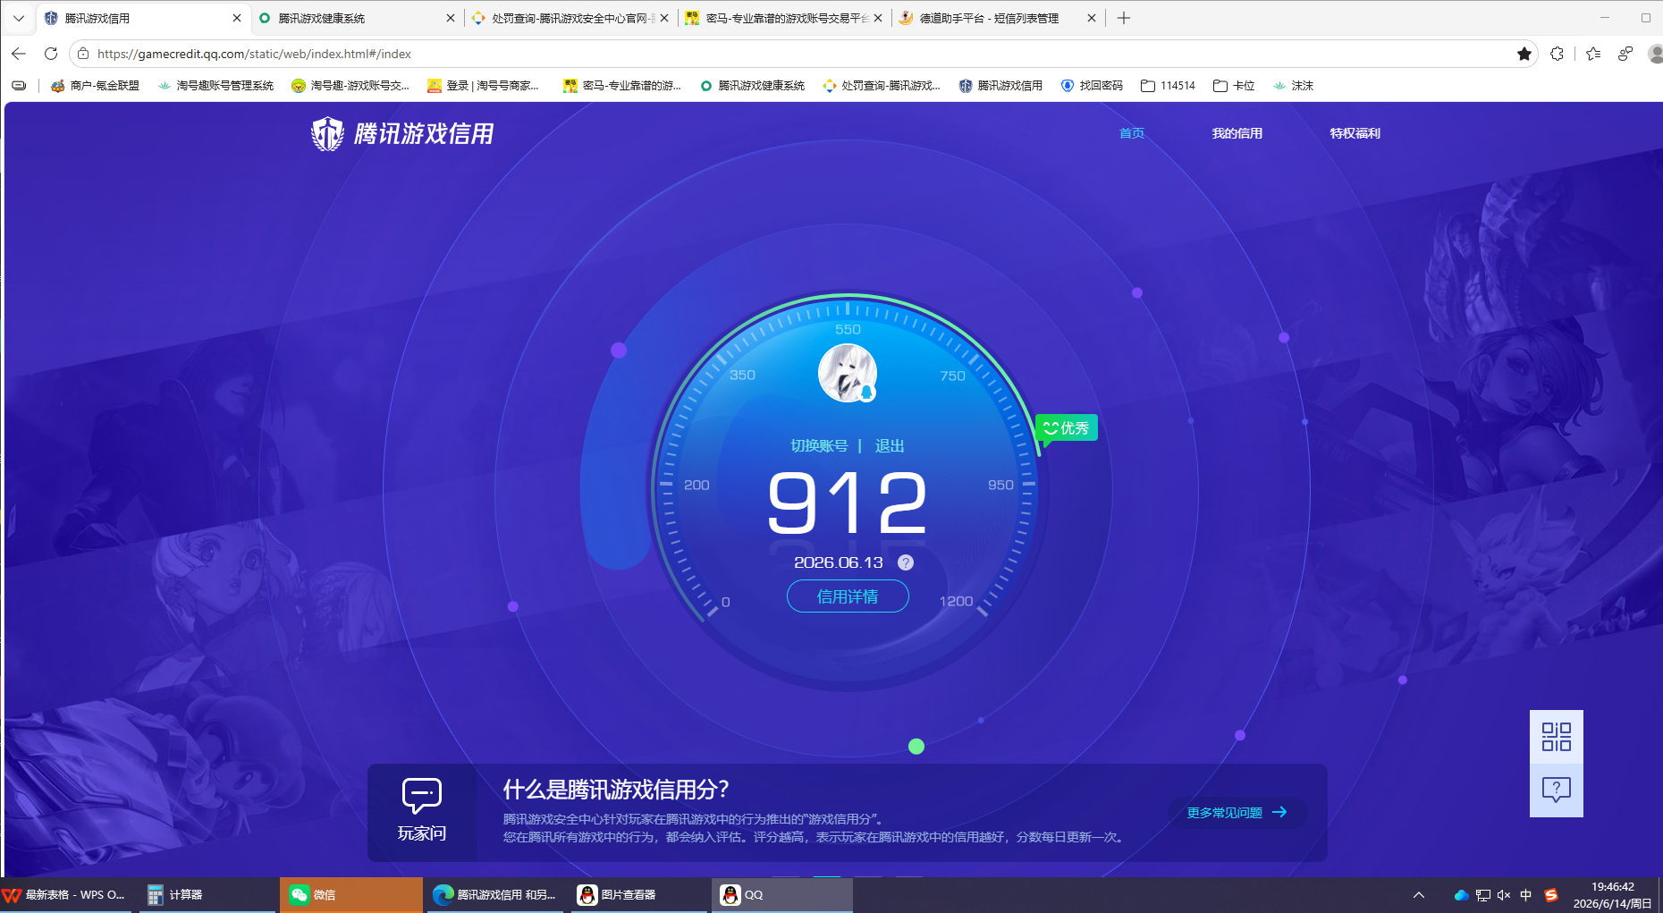The image size is (1663, 913).
Task: Open the browser extensions puzzle icon
Action: click(1557, 54)
